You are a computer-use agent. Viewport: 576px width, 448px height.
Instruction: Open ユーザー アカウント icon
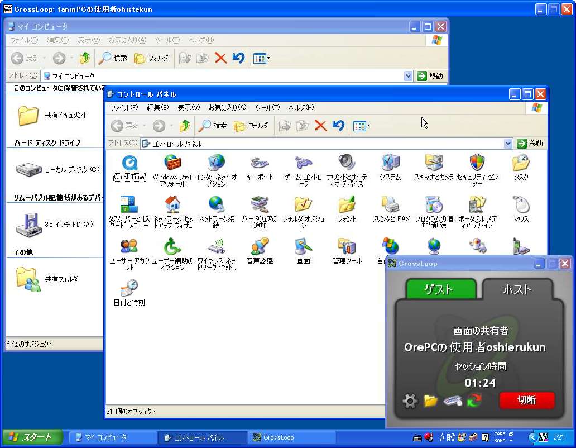[x=129, y=246]
